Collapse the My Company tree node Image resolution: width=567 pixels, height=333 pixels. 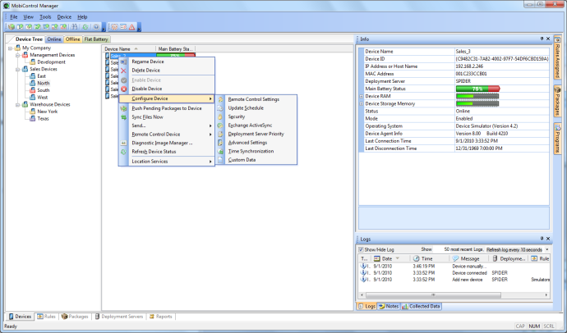10,48
